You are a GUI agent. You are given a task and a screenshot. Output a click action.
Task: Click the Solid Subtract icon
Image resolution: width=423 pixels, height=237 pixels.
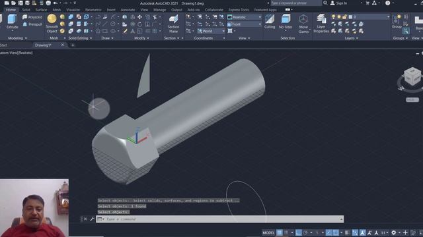tap(71, 24)
